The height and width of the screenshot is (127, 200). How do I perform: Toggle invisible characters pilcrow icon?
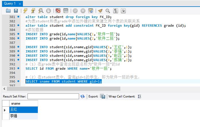click(x=115, y=11)
